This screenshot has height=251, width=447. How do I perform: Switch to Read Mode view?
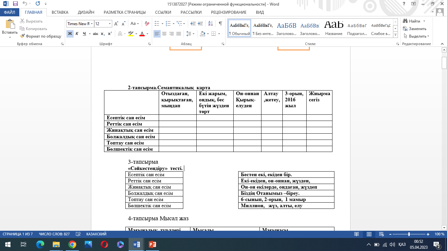click(356, 234)
